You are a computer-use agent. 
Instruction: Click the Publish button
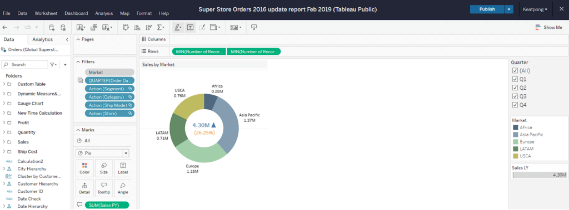(487, 9)
